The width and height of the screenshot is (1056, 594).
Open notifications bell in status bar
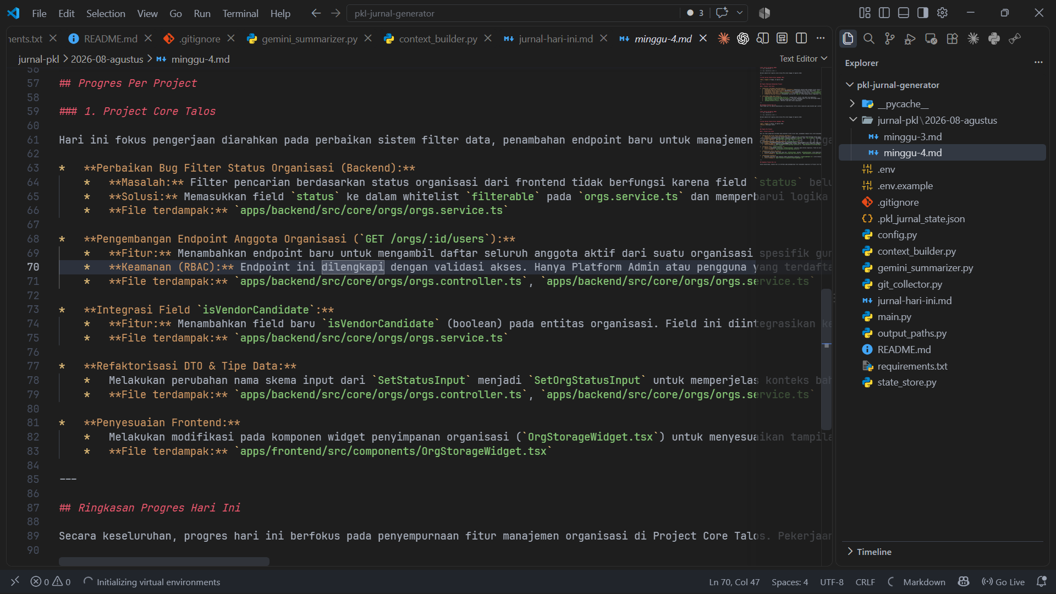pyautogui.click(x=1041, y=582)
